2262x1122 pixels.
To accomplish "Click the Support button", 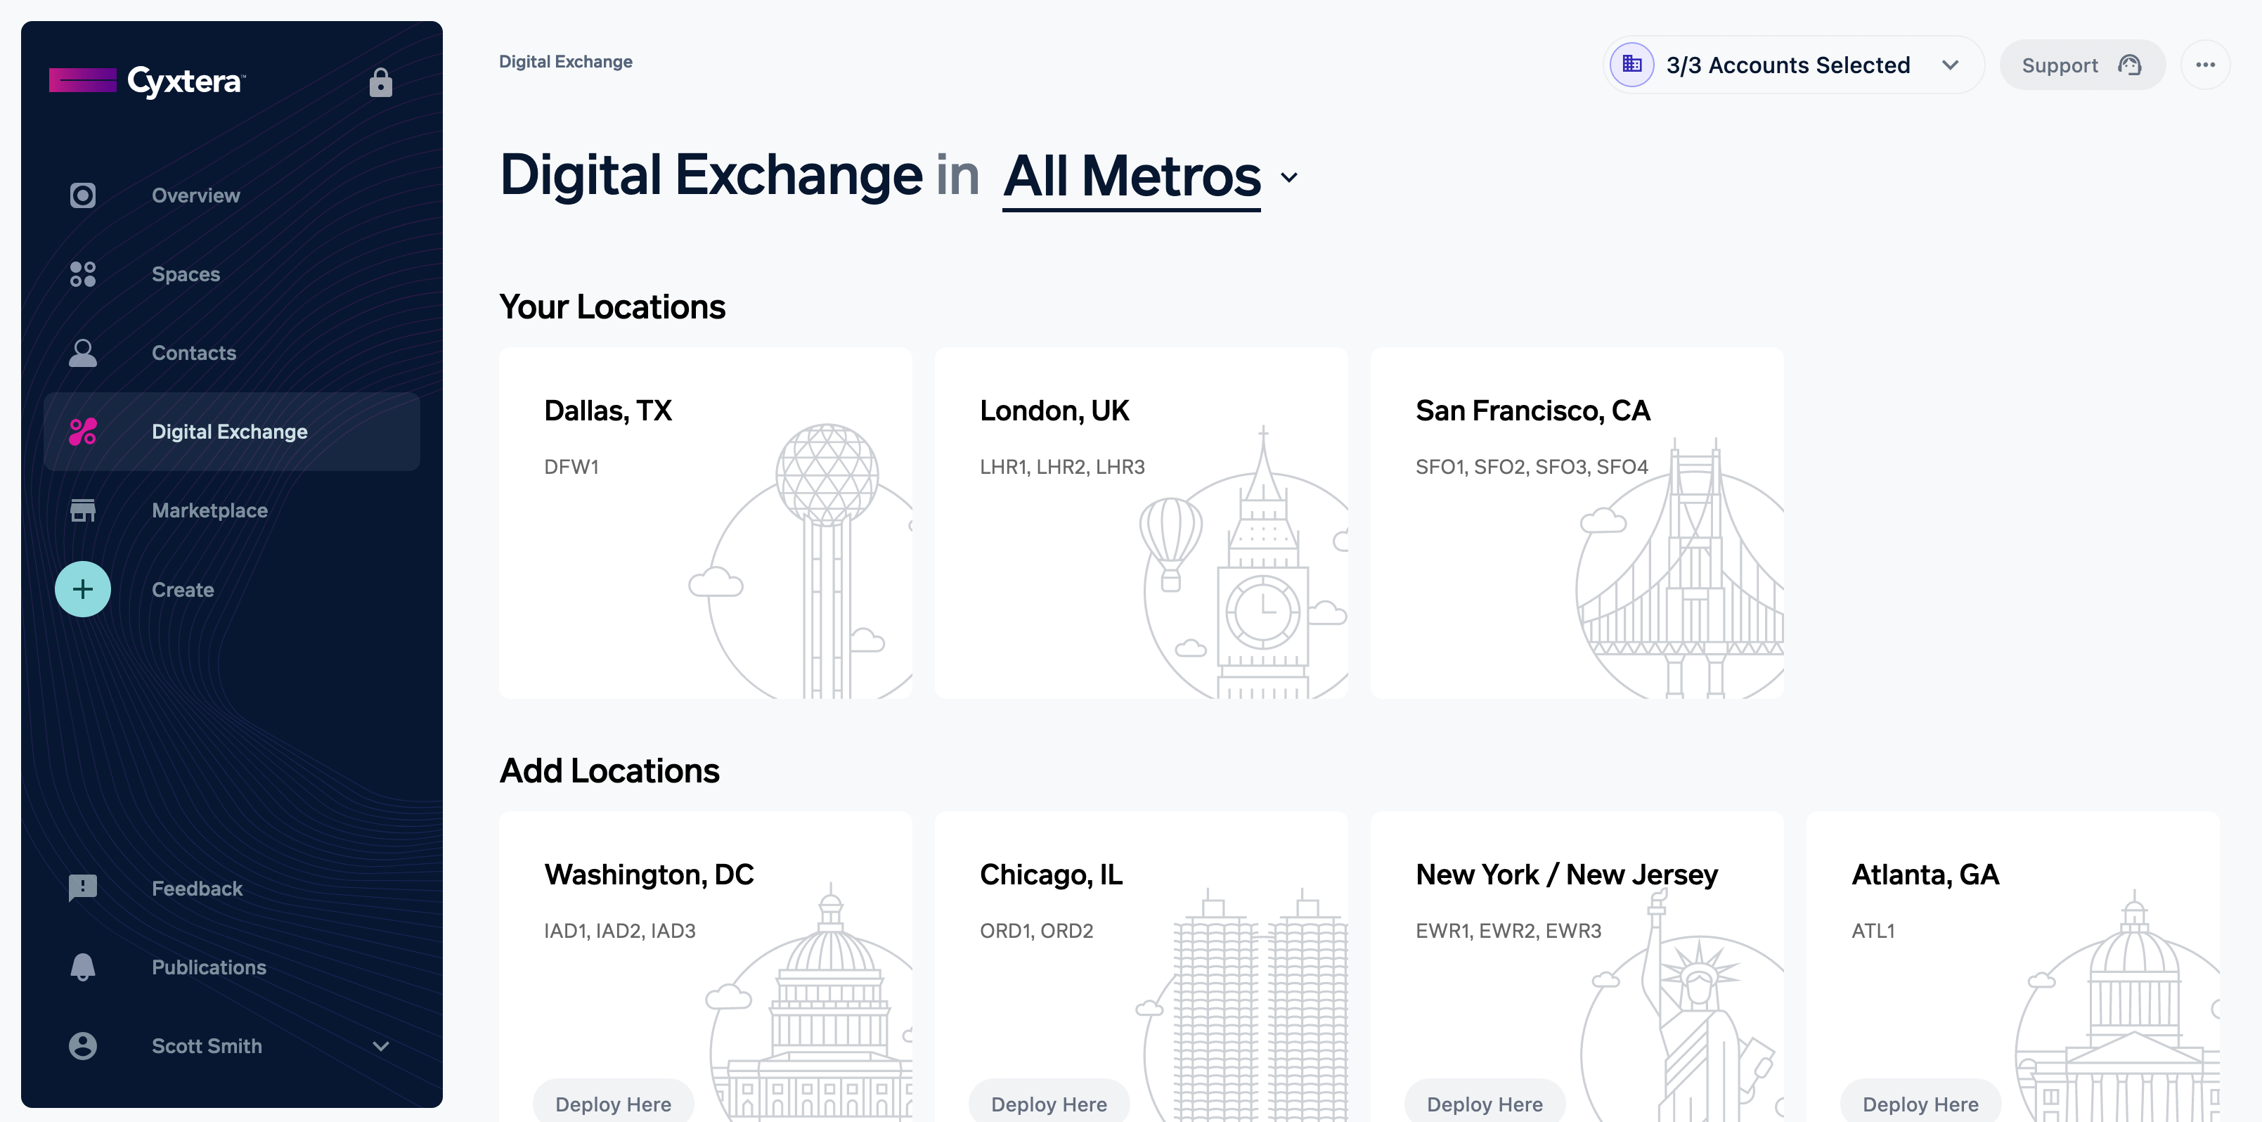I will (2082, 65).
